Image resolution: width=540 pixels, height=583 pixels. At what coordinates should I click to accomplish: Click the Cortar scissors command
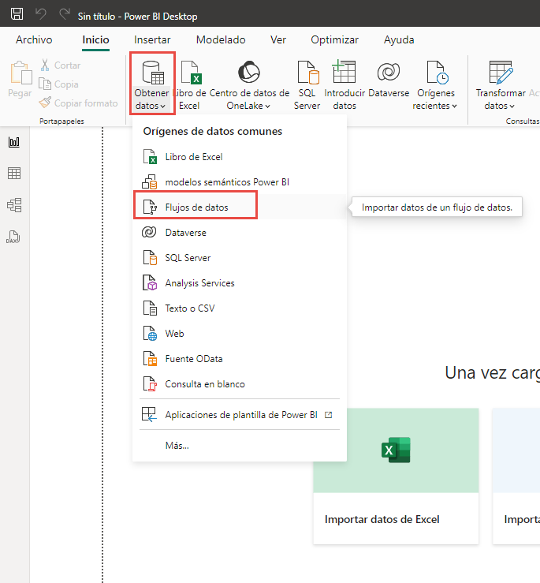coord(60,65)
